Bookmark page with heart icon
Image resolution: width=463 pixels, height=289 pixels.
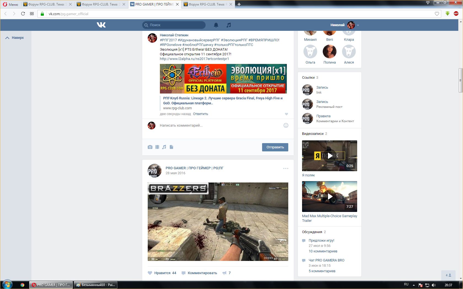click(437, 14)
